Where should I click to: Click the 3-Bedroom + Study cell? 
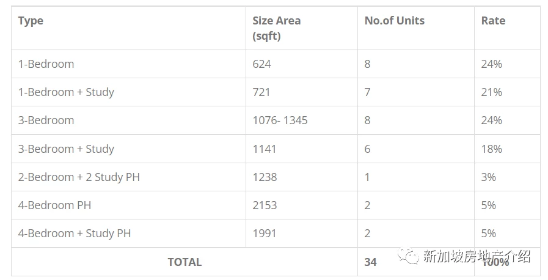point(66,149)
